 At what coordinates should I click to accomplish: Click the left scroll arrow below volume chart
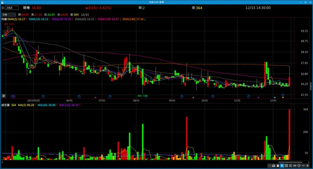(x=2, y=162)
